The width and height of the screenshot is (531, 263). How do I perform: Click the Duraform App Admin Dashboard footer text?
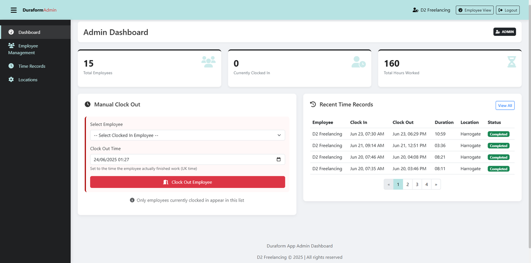point(300,246)
